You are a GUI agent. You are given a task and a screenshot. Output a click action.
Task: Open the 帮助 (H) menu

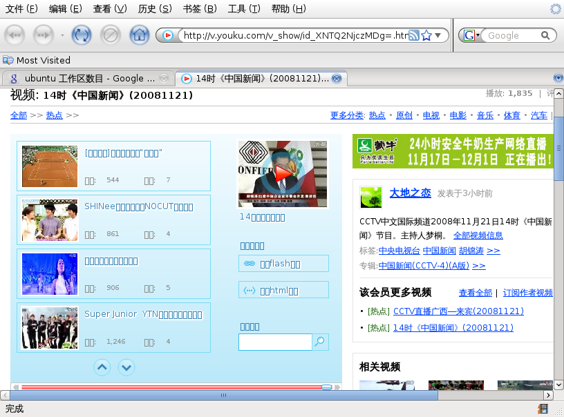click(x=288, y=8)
